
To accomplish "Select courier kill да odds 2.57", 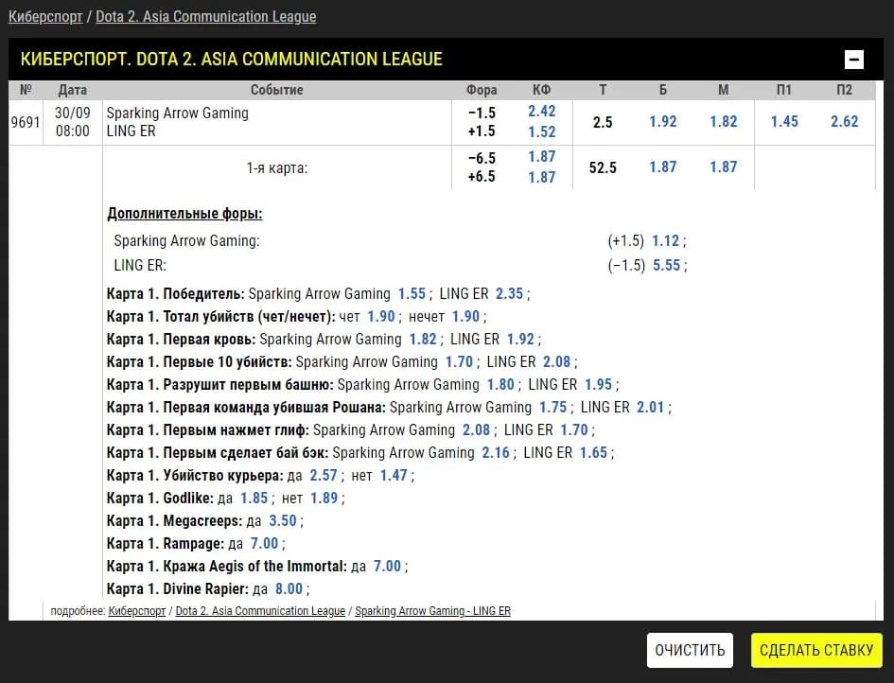I will point(324,476).
